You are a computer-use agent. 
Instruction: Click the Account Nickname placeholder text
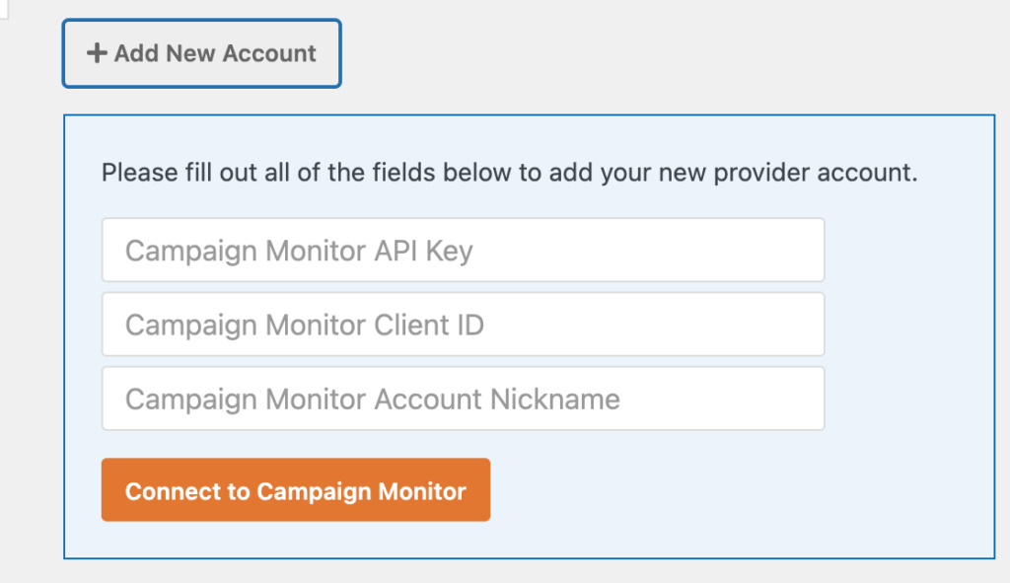[371, 399]
